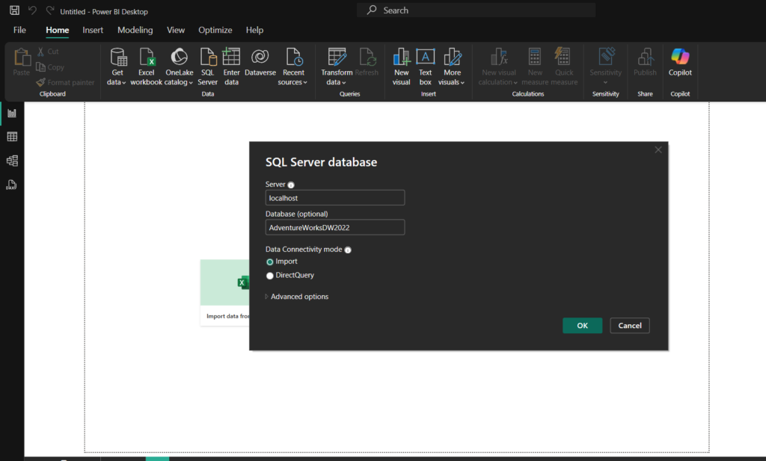
Task: Open the Recent sources dropdown
Action: click(x=293, y=66)
